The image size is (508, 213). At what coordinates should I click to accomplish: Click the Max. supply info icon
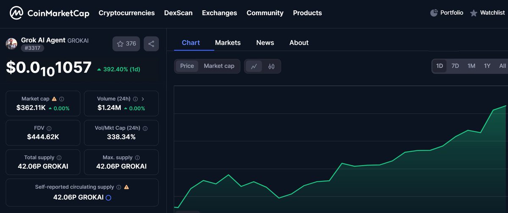[137, 157]
